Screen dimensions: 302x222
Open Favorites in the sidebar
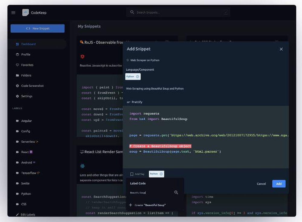[x=27, y=65]
